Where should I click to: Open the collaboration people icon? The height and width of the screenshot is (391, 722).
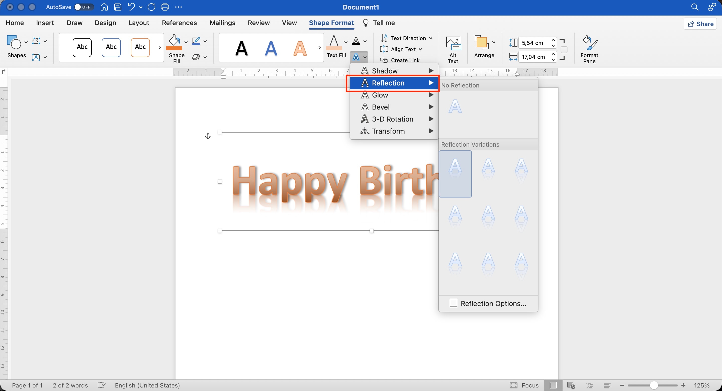[712, 7]
